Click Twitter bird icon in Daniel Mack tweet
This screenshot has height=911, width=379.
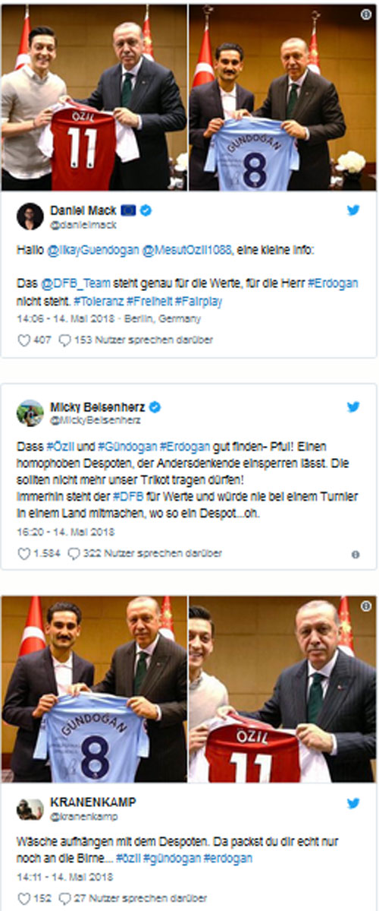(x=353, y=210)
